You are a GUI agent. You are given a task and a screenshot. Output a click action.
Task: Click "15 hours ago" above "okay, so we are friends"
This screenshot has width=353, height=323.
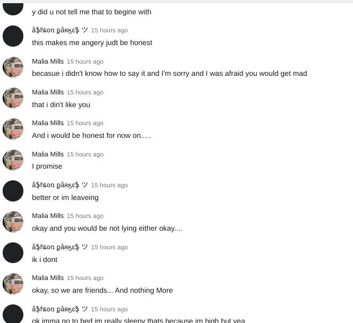(85, 278)
